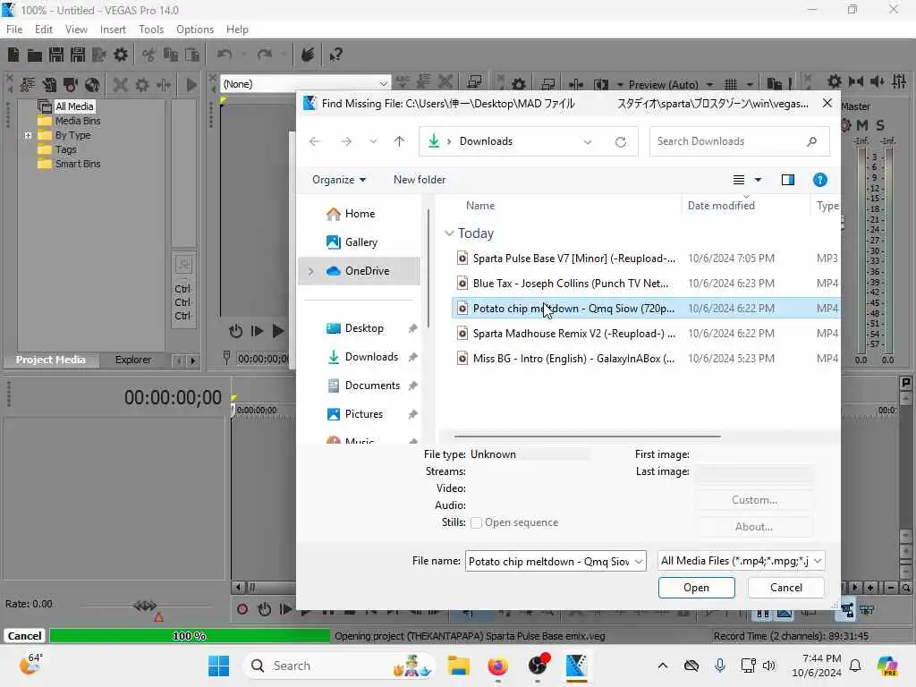Toggle Master bus Solo S button

[x=880, y=125]
